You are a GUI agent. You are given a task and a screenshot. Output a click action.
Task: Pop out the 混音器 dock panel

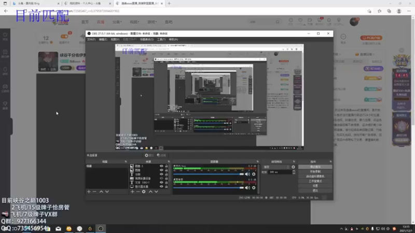(257, 162)
